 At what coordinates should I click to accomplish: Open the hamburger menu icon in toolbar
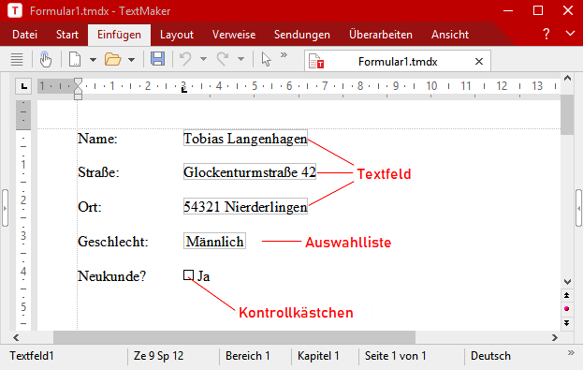pos(17,59)
